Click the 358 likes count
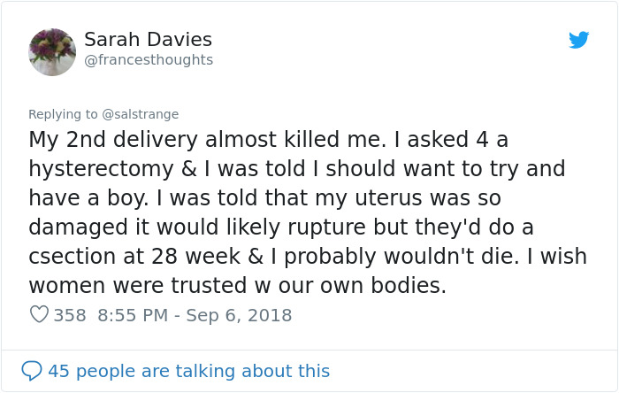Image resolution: width=619 pixels, height=393 pixels. 70,315
